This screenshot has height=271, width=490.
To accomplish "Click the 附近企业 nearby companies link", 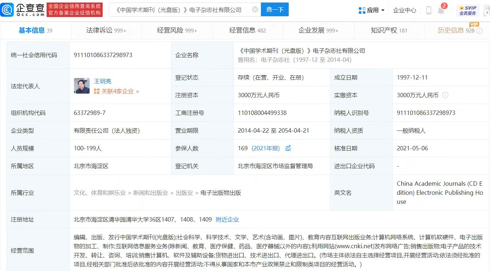I will pos(227,219).
